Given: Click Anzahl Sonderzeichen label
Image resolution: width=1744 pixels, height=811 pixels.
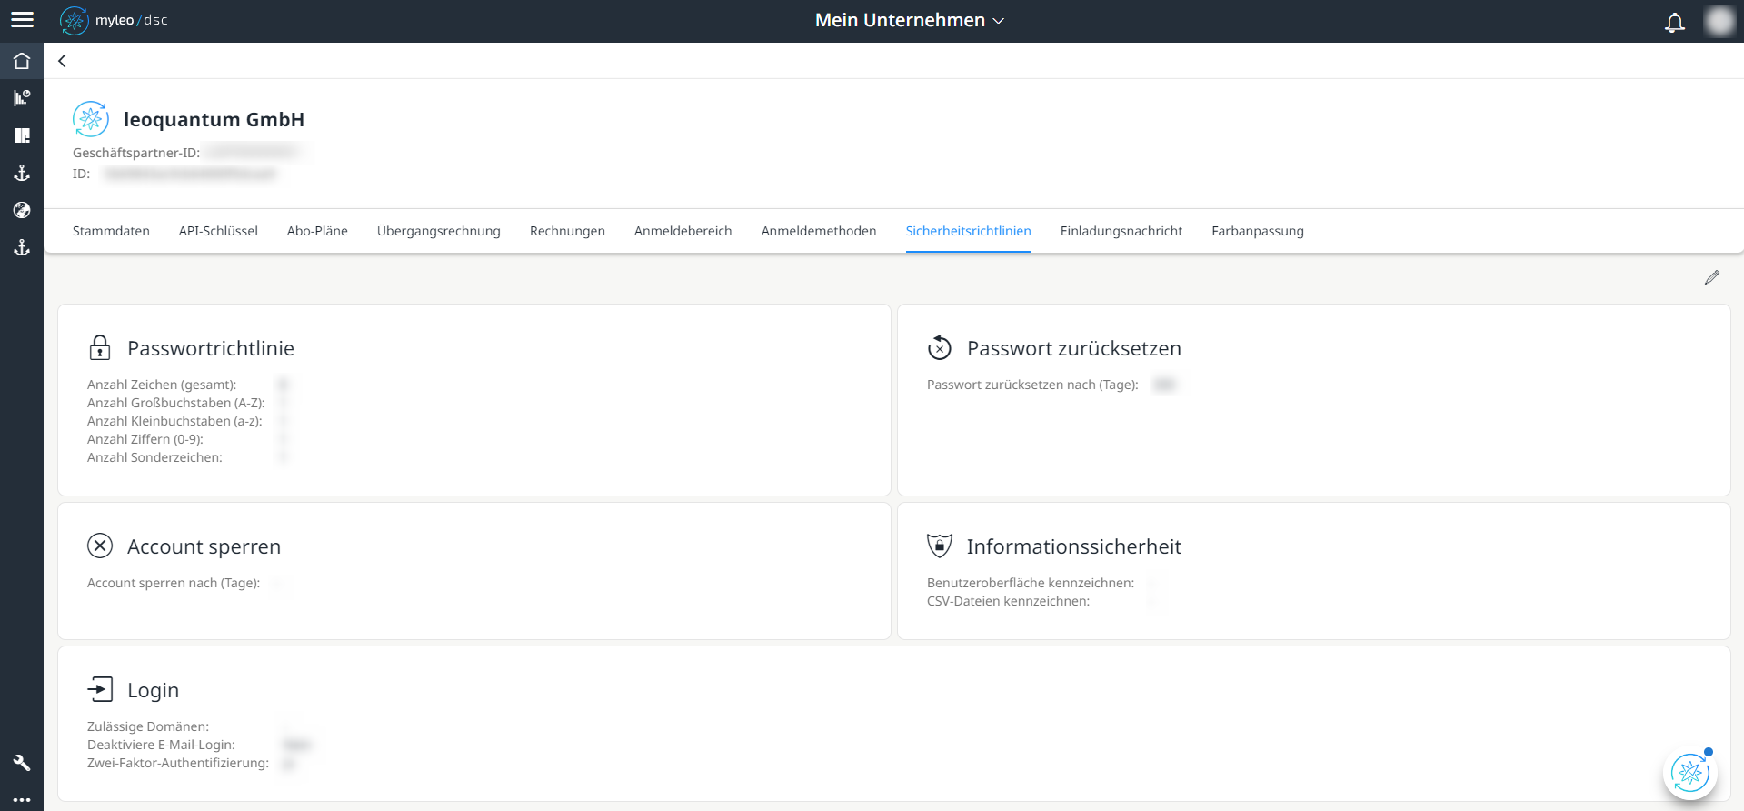Looking at the screenshot, I should (x=154, y=457).
